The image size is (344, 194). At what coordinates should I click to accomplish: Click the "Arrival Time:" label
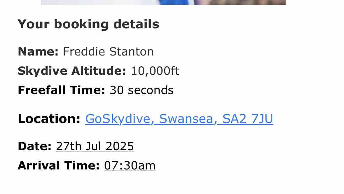click(x=59, y=165)
